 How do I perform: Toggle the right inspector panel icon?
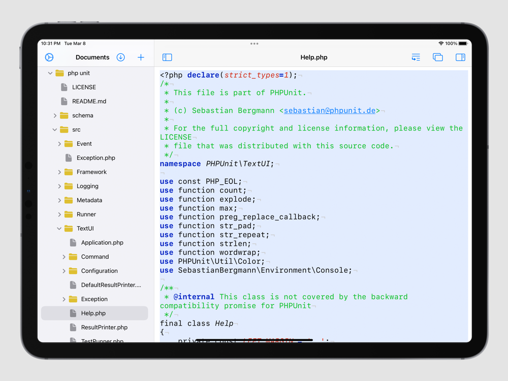tap(460, 57)
